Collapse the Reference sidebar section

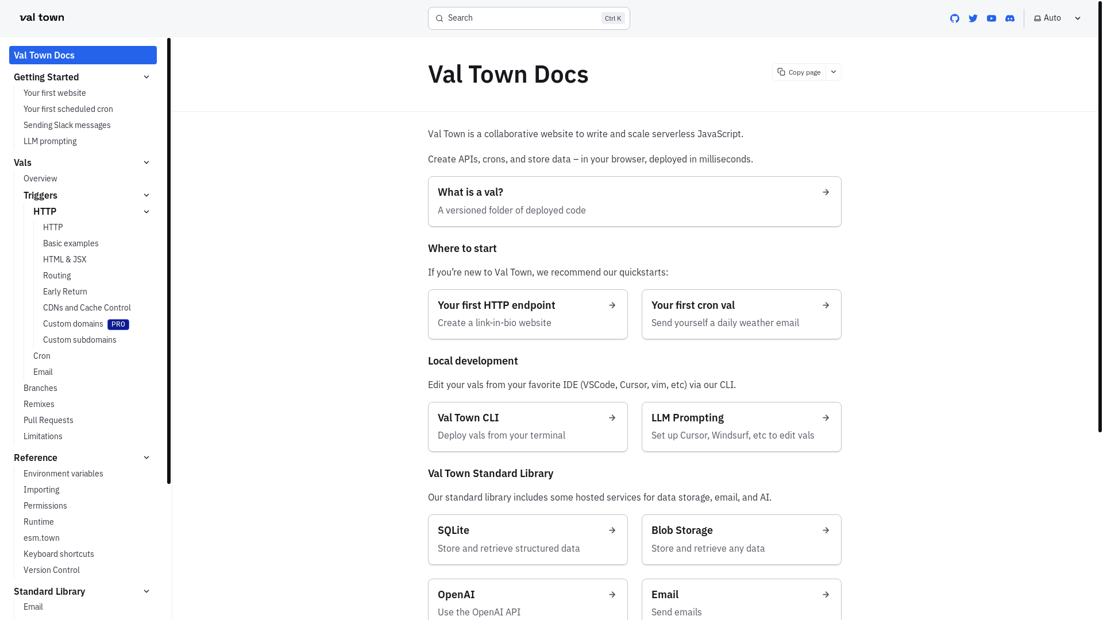146,458
